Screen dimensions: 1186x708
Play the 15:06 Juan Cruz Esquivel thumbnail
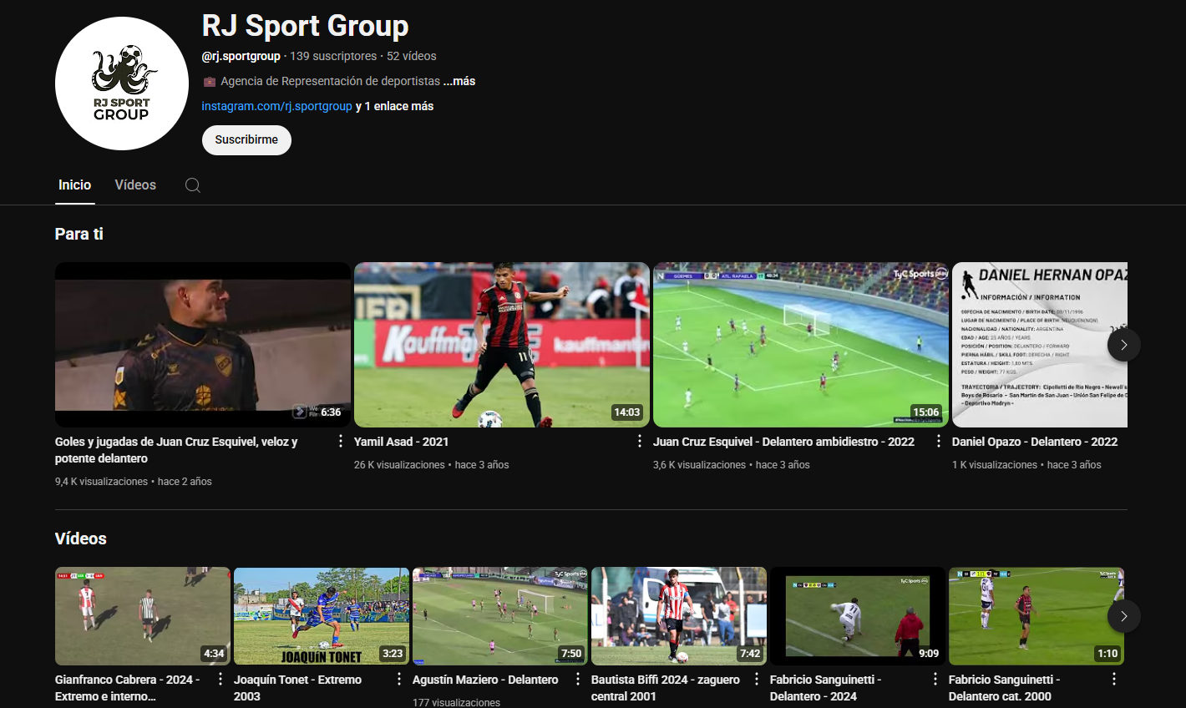point(801,345)
